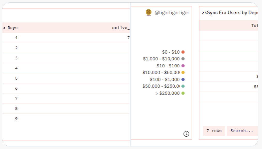Toggle the $0 - $10 legend entry
The width and height of the screenshot is (262, 149).
tap(171, 52)
